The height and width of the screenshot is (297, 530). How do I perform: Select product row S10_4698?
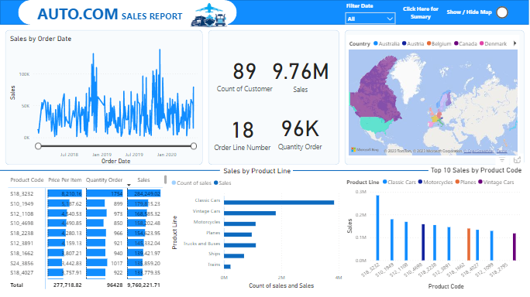[x=85, y=223]
